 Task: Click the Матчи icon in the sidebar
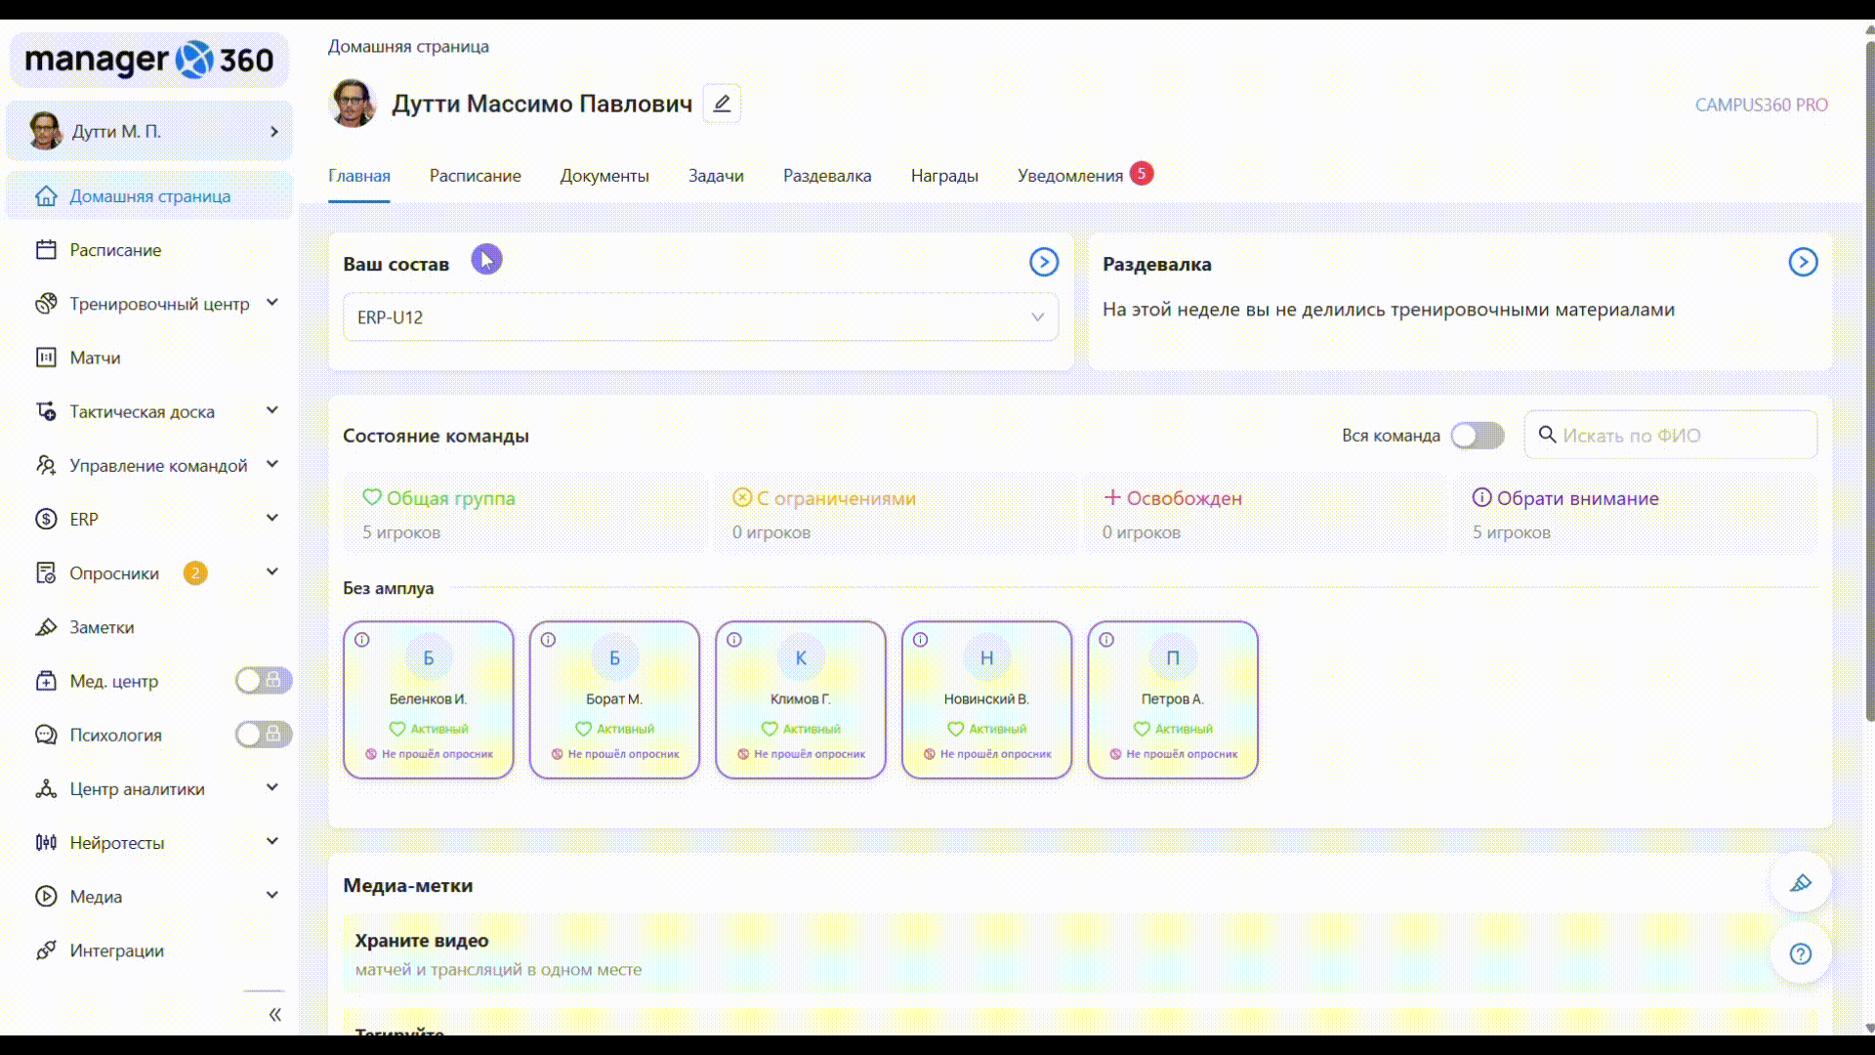[x=46, y=358]
